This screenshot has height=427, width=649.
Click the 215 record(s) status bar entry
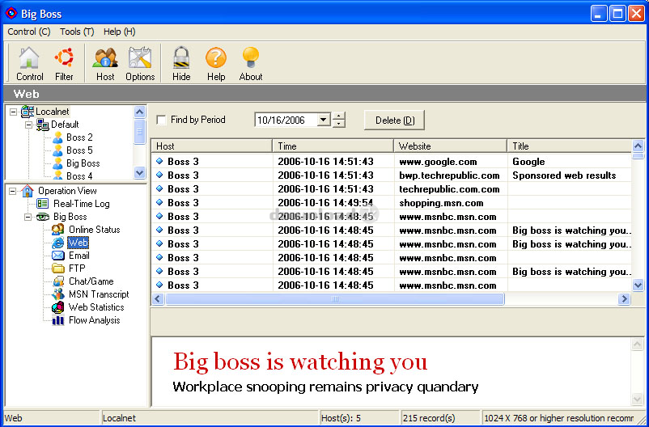(440, 418)
